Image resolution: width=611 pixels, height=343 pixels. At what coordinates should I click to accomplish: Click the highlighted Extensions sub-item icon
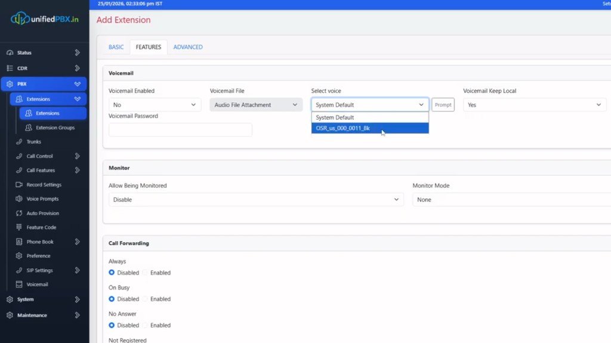coord(29,113)
